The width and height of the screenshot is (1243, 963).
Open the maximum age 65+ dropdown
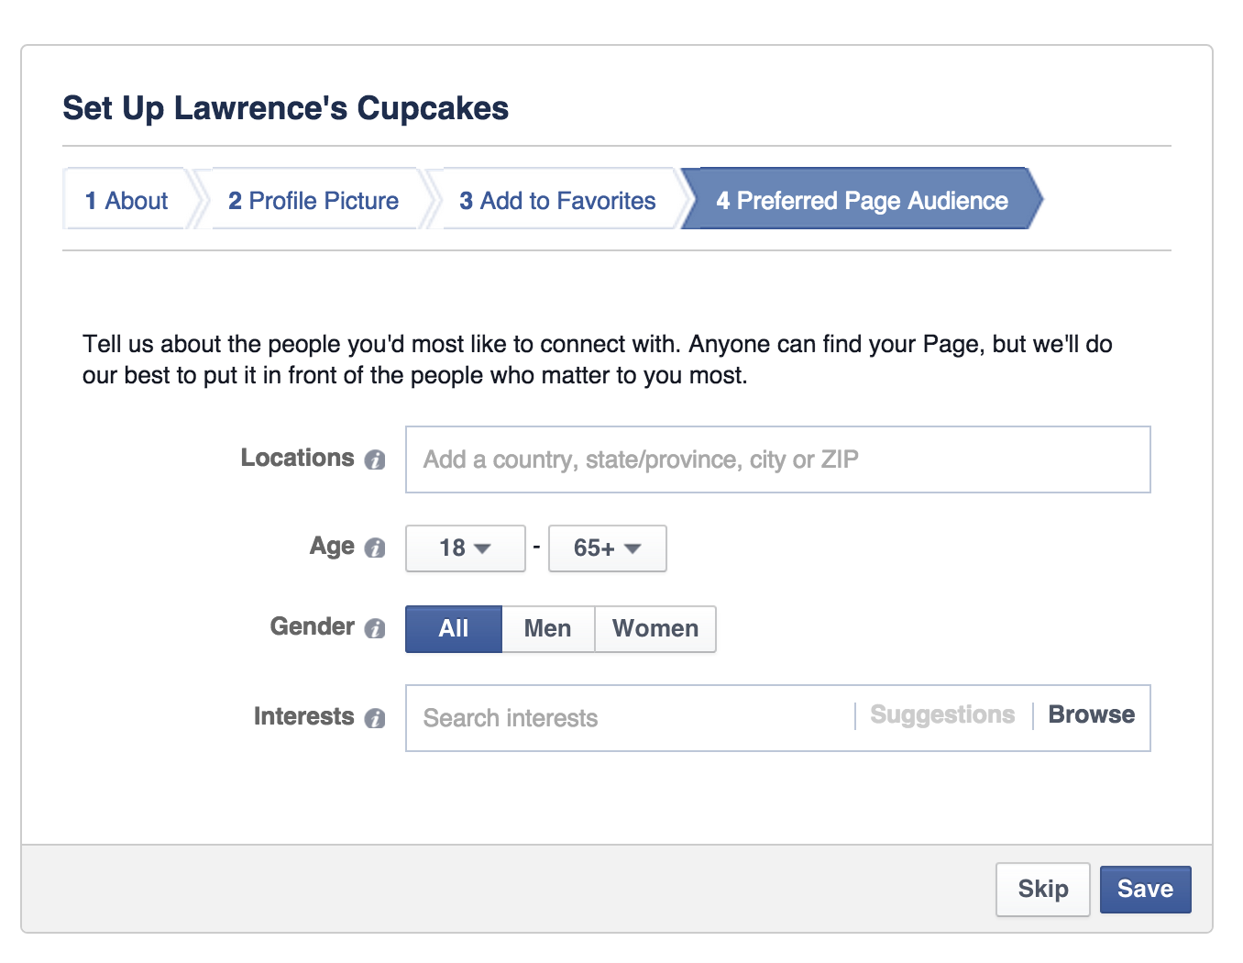tap(608, 548)
